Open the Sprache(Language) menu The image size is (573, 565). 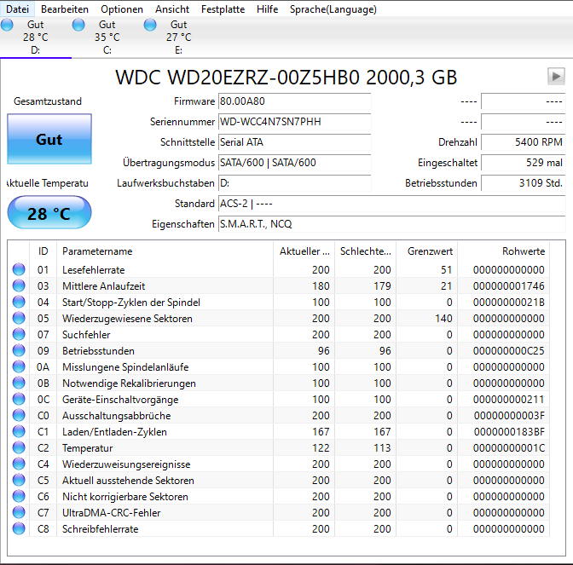(x=333, y=9)
